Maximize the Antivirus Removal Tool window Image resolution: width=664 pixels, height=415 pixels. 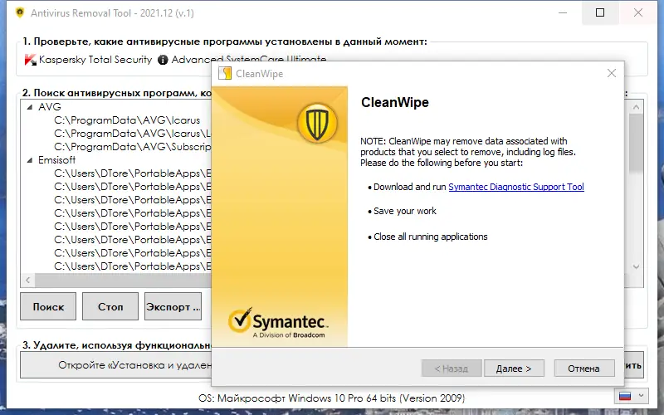pos(600,12)
